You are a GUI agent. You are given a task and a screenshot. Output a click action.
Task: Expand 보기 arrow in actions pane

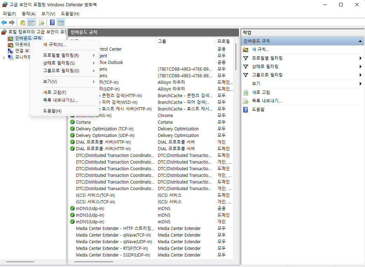360,84
